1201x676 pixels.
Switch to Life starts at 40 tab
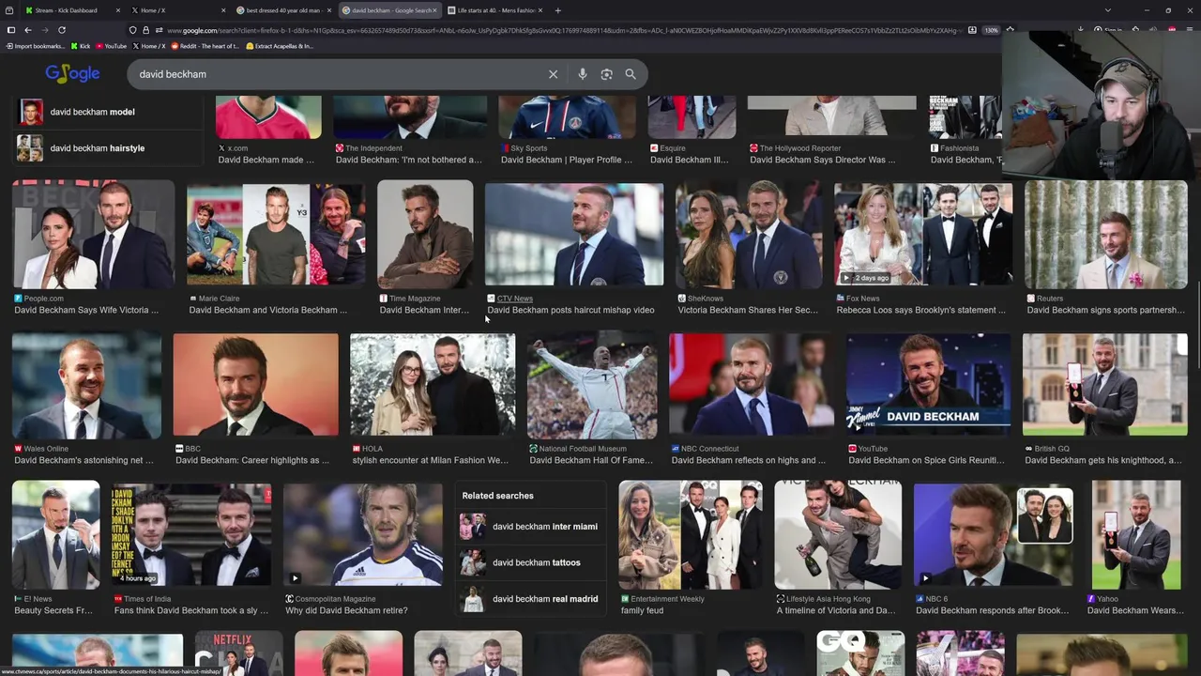(x=494, y=10)
